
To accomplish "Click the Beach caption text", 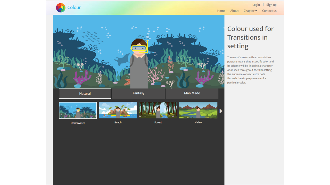I will tap(118, 123).
